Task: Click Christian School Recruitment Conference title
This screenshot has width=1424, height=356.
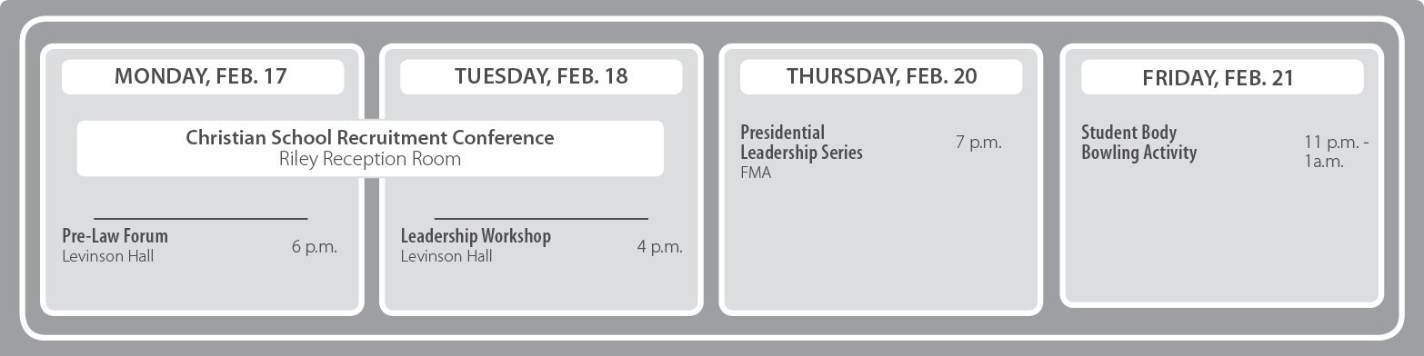Action: click(370, 138)
